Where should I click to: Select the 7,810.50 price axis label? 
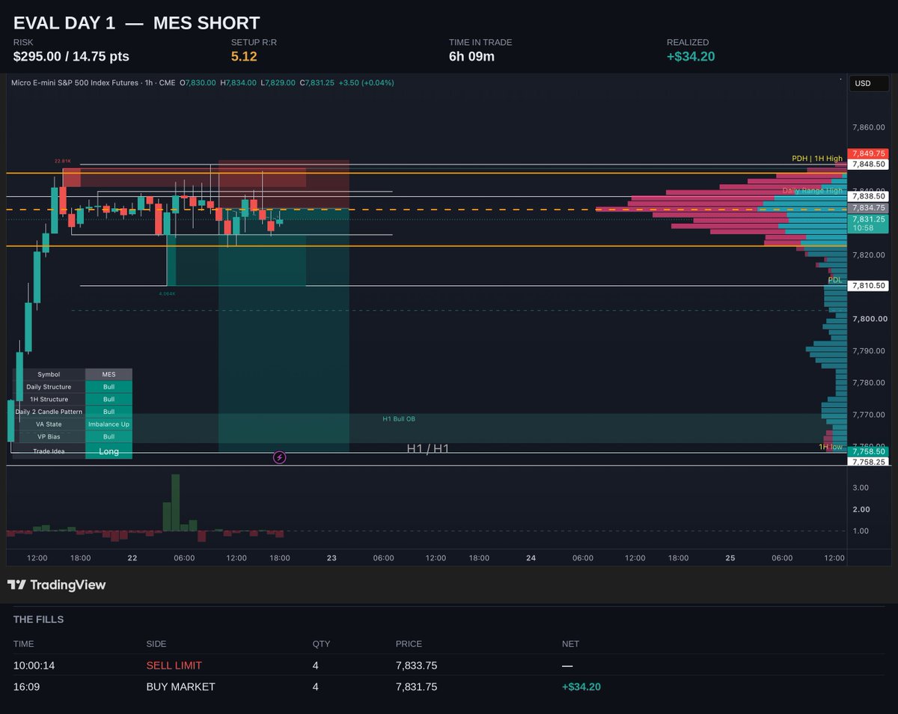[x=867, y=286]
